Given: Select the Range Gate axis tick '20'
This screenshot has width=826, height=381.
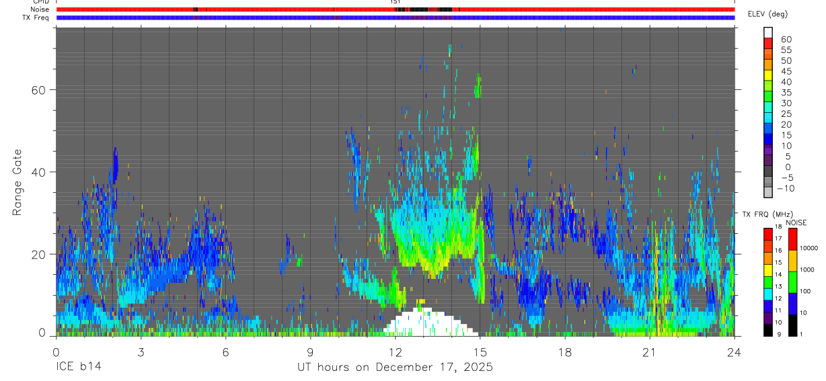Looking at the screenshot, I should click(38, 254).
